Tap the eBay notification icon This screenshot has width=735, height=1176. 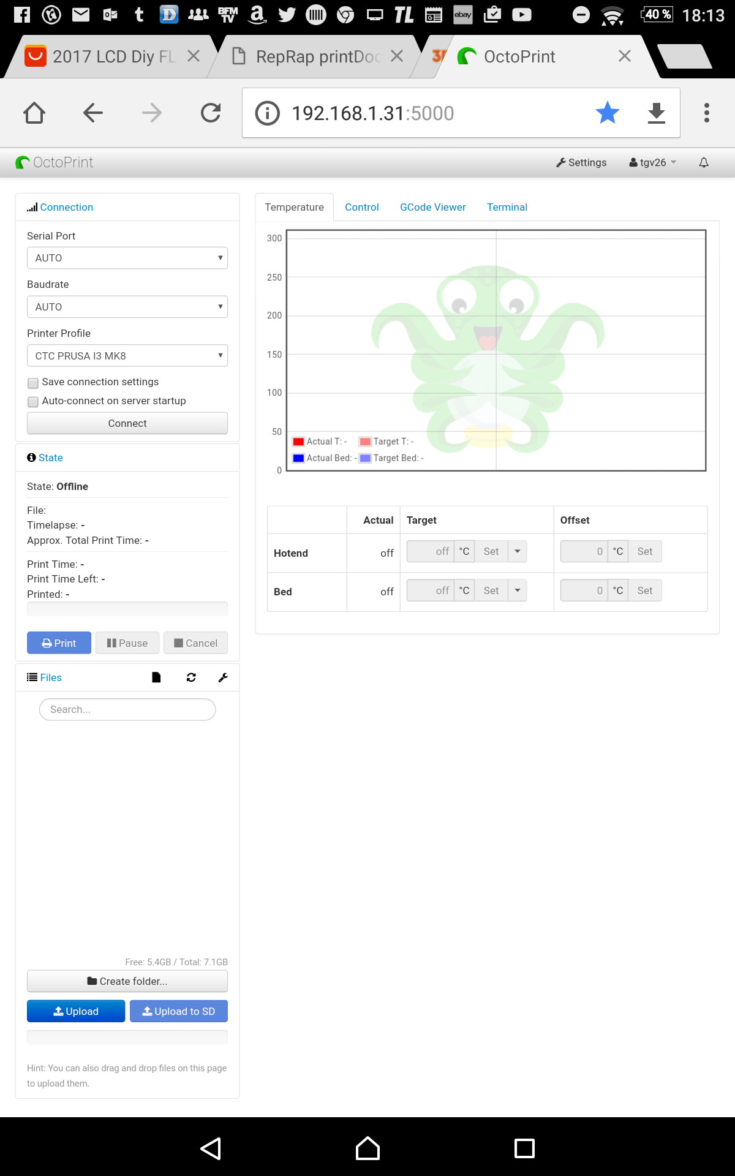[x=463, y=15]
